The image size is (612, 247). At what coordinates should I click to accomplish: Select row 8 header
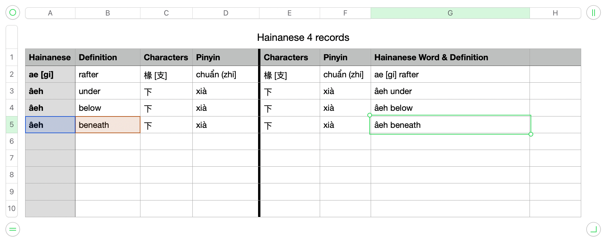pos(12,175)
